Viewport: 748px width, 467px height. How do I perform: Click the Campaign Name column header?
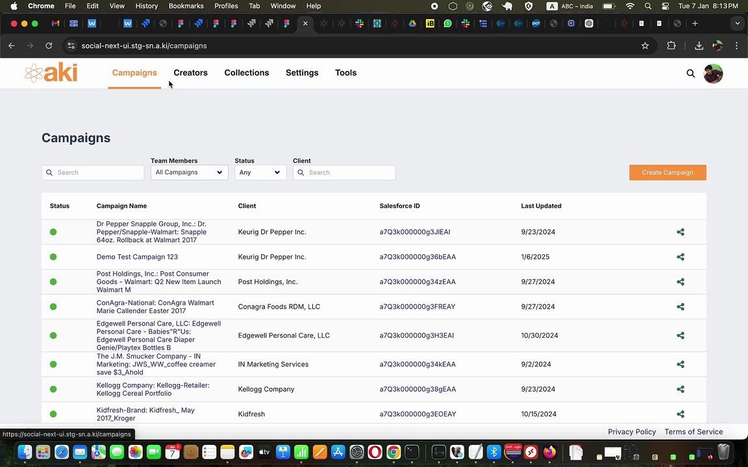(x=121, y=206)
